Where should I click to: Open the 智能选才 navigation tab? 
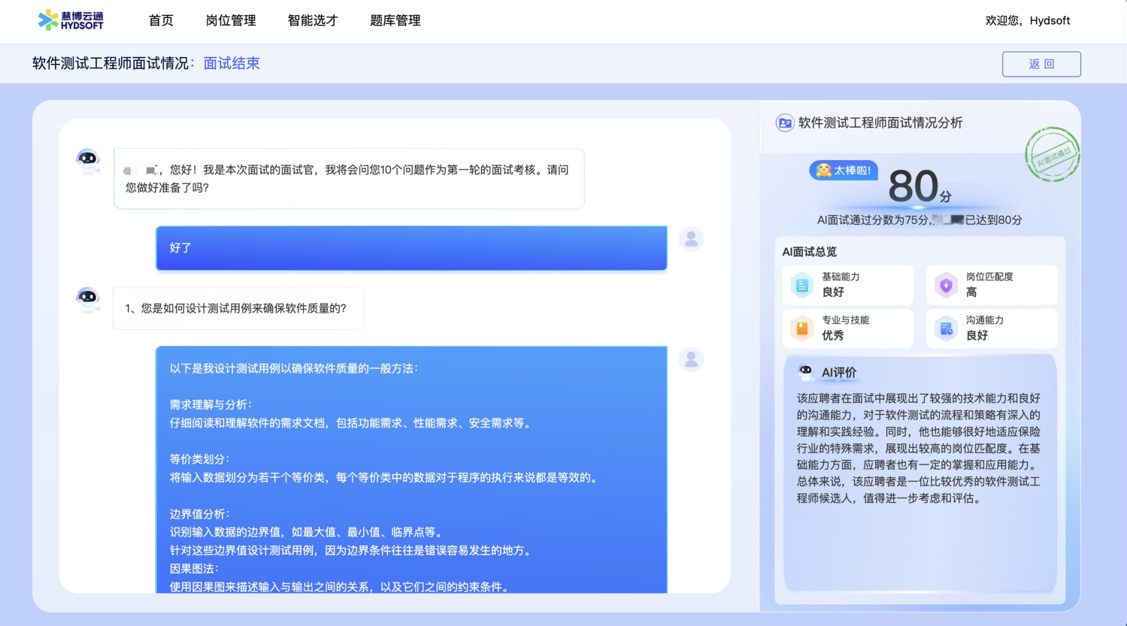(x=313, y=21)
